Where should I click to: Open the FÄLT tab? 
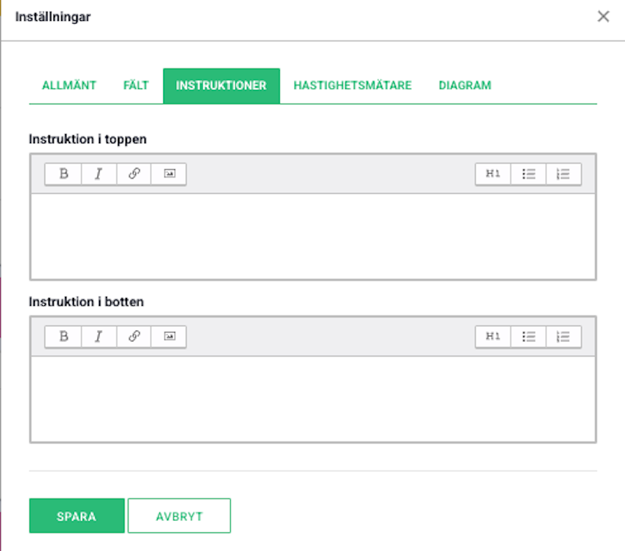click(x=136, y=85)
